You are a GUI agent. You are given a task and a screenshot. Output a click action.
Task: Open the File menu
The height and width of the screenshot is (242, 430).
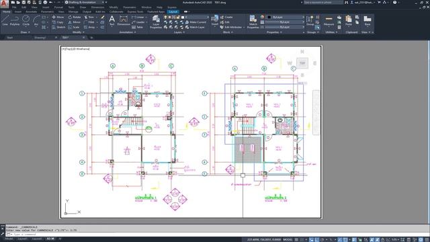click(x=14, y=7)
